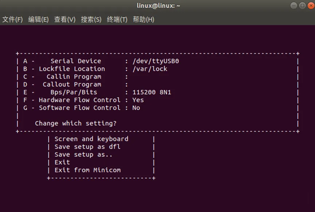Open the 编辑(E) menu
Viewport: 315px width, 212px height.
38,20
